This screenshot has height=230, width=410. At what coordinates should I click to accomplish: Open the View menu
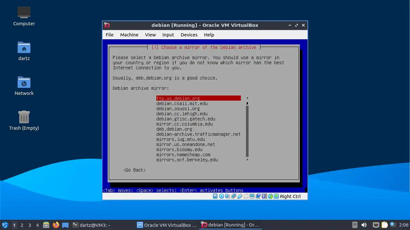pyautogui.click(x=150, y=35)
